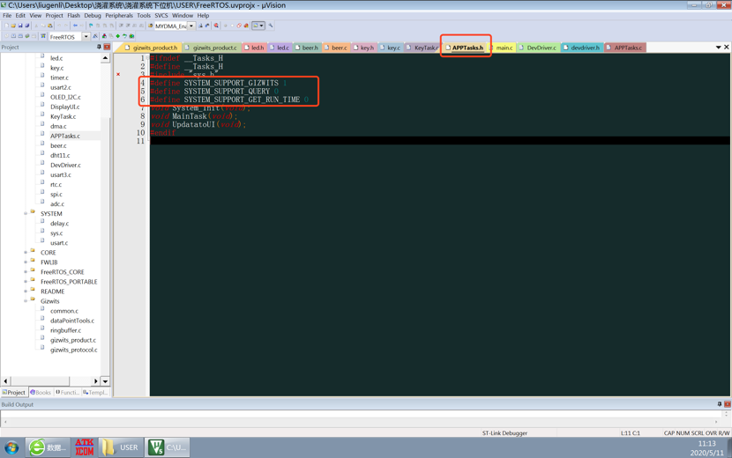The image size is (732, 458).
Task: Click the project tree scroll up arrow
Action: pyautogui.click(x=105, y=58)
